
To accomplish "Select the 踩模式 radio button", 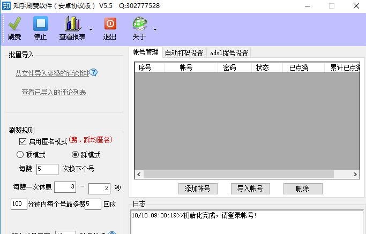I will click(x=76, y=154).
